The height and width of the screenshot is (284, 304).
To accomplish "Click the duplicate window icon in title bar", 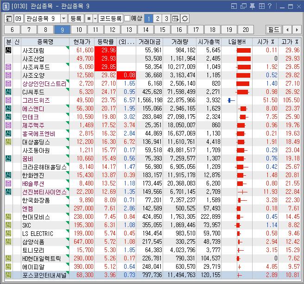I will coord(243,6).
